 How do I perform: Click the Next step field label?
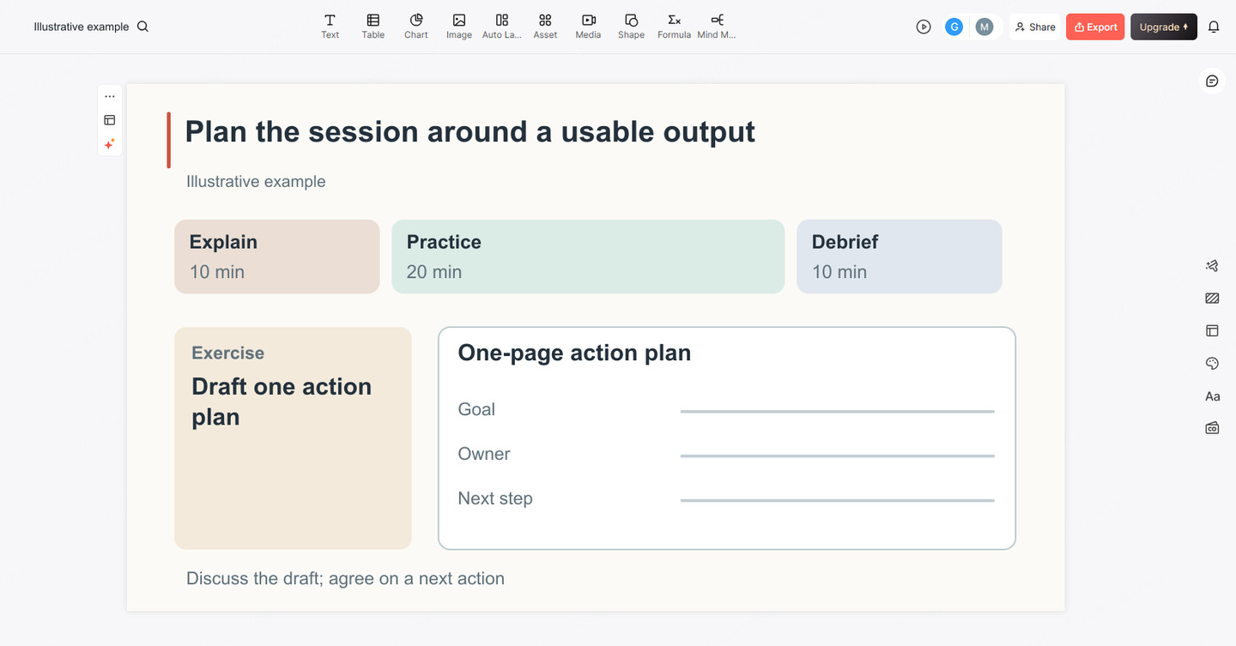pyautogui.click(x=495, y=498)
